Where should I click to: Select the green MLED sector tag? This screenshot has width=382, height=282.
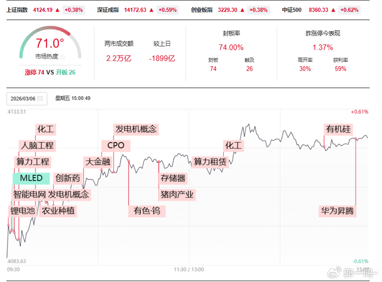31,178
